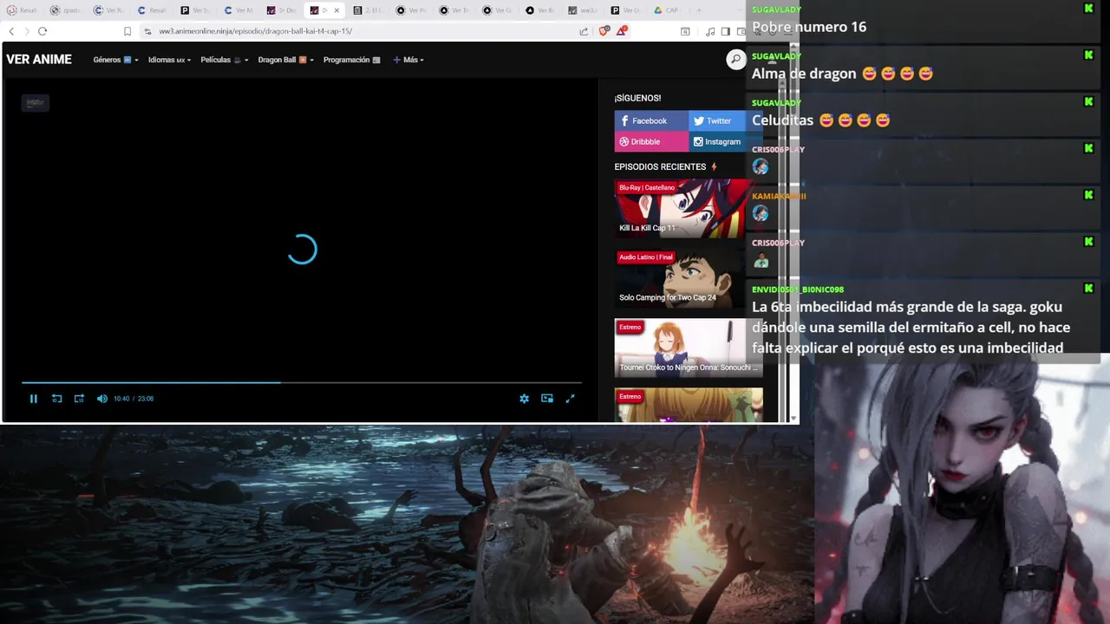The width and height of the screenshot is (1110, 624).
Task: Click the Facebook follow button
Action: pyautogui.click(x=651, y=120)
